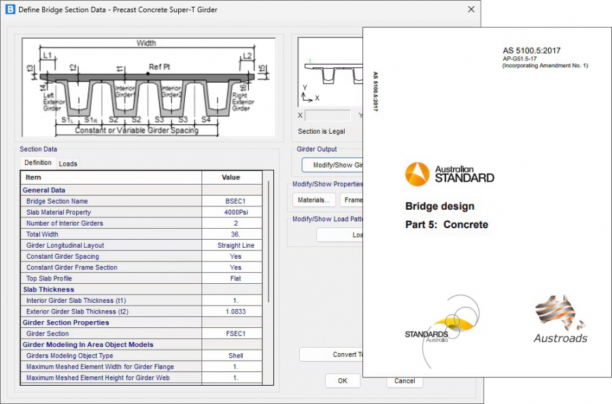Image resolution: width=612 pixels, height=404 pixels.
Task: Switch to the Loads tab
Action: pyautogui.click(x=68, y=164)
